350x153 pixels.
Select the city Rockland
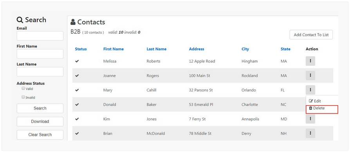click(x=249, y=76)
